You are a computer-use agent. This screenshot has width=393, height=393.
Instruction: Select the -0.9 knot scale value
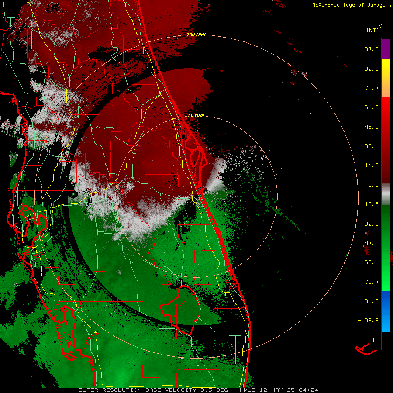point(372,185)
